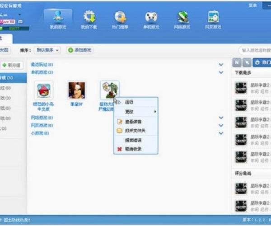Select the N icon in right panel
The image size is (271, 226).
(x=237, y=62)
